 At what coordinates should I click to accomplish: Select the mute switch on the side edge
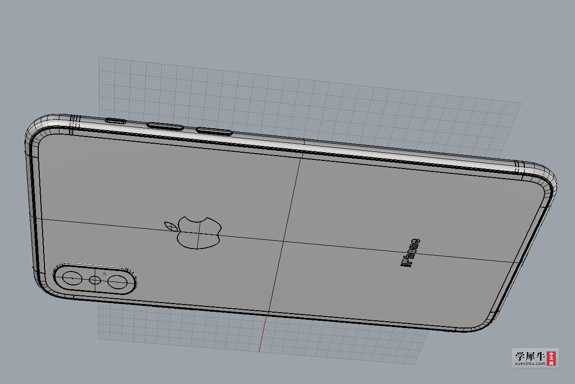pos(115,121)
